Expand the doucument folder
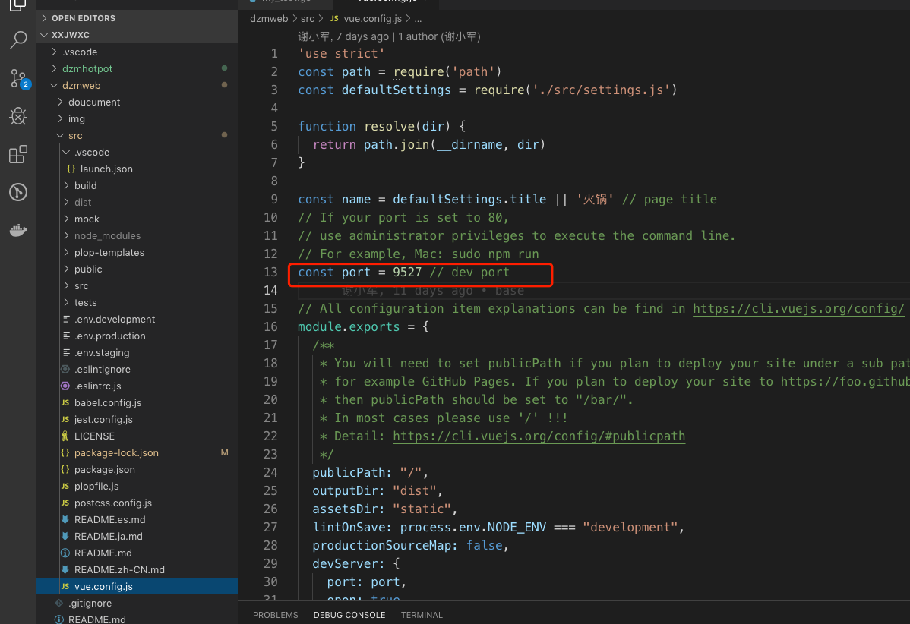 pyautogui.click(x=137, y=102)
